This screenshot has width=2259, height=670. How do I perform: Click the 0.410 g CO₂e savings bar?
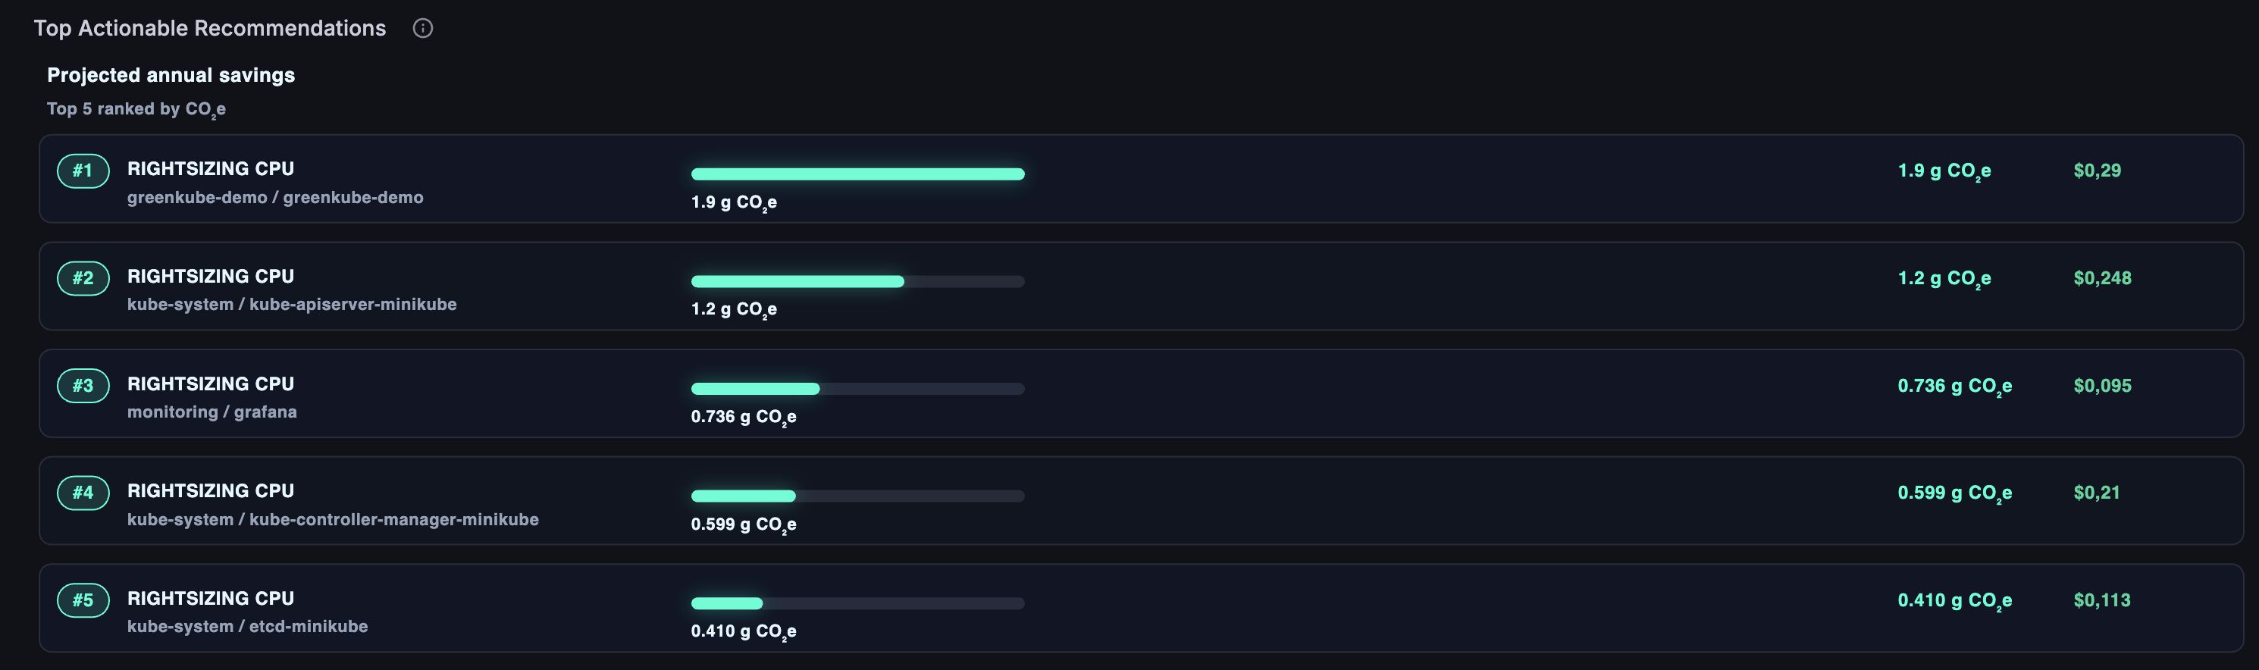[x=857, y=603]
